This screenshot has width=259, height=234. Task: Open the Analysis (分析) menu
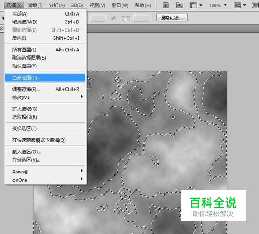click(x=57, y=5)
